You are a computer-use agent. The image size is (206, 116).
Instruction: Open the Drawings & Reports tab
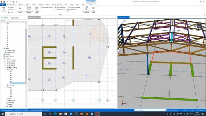(57, 5)
